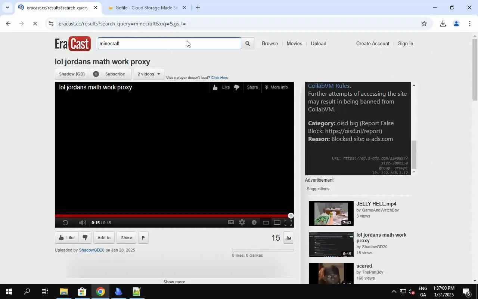Open the lol jordans math work proxy thumbnail
This screenshot has height=299, width=478.
coord(331,244)
